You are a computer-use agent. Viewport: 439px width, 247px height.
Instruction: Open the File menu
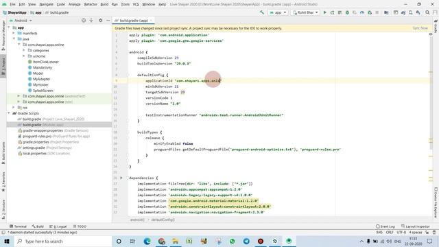(x=12, y=4)
